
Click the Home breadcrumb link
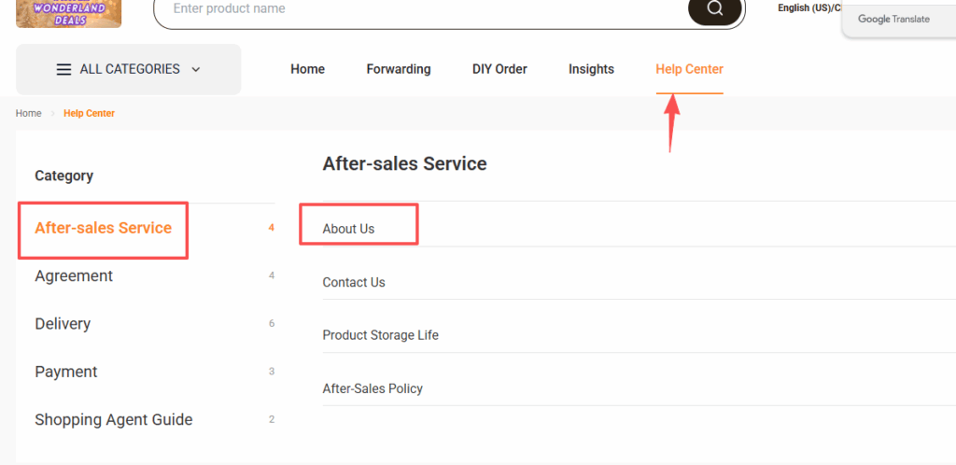click(x=29, y=113)
